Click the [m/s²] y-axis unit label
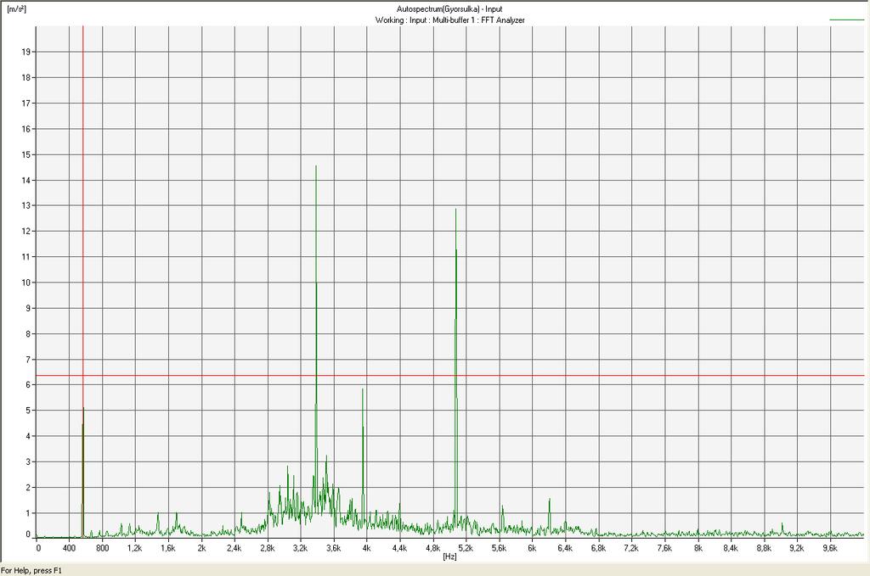Viewport: 870px width, 576px height. [16, 9]
